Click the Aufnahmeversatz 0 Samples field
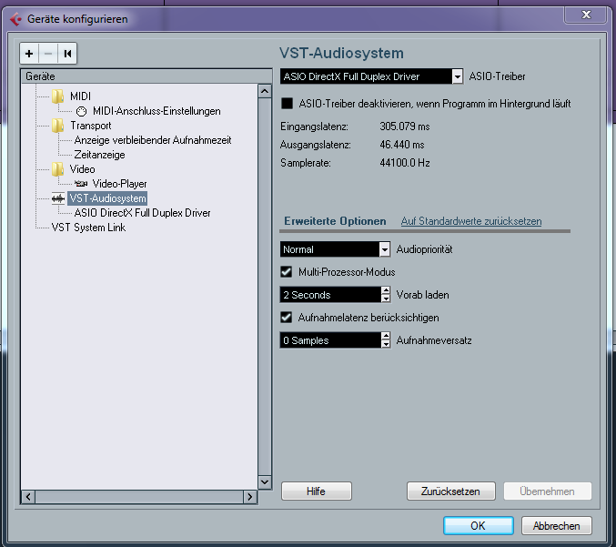The image size is (616, 547). (x=330, y=340)
